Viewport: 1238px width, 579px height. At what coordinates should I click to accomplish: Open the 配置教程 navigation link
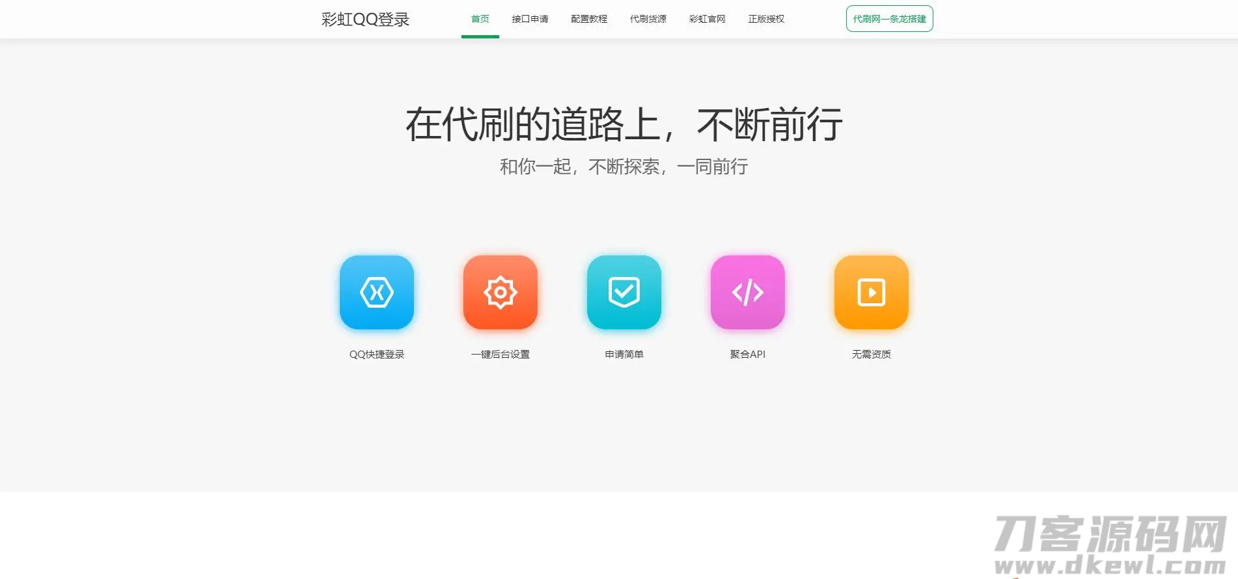point(589,19)
